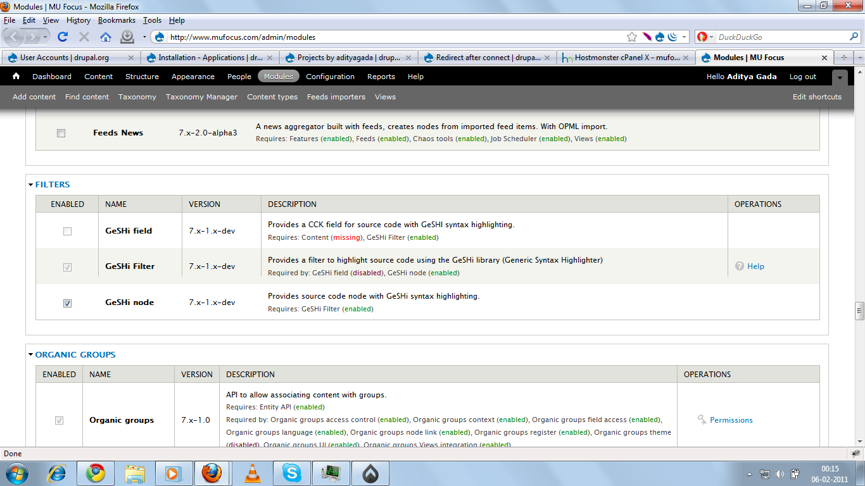The height and width of the screenshot is (486, 865).
Task: Click the GeSHi node module name
Action: click(x=130, y=302)
